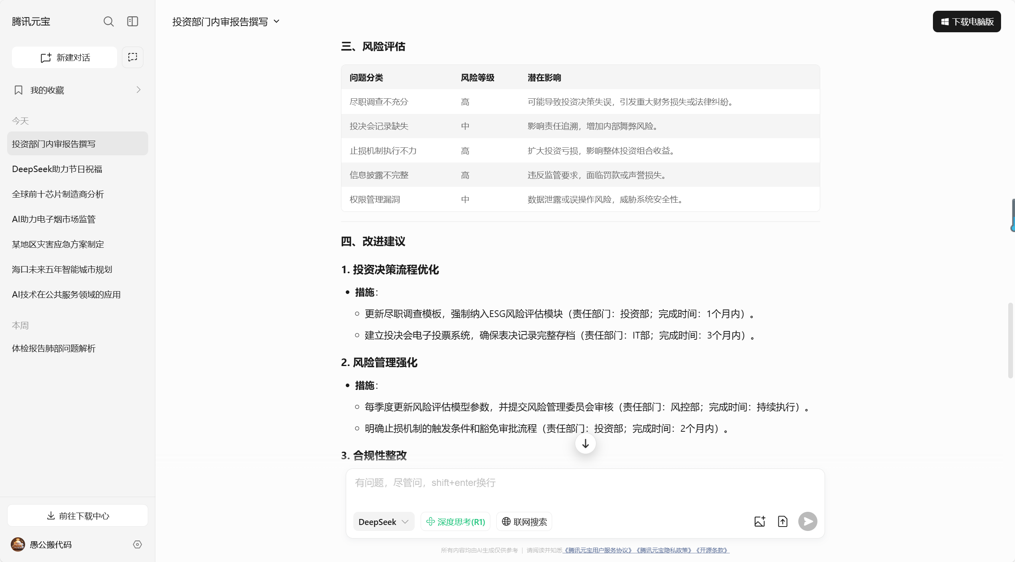The width and height of the screenshot is (1015, 562).
Task: Expand the 投资部门内审报告撰写 title dropdown
Action: tap(276, 22)
